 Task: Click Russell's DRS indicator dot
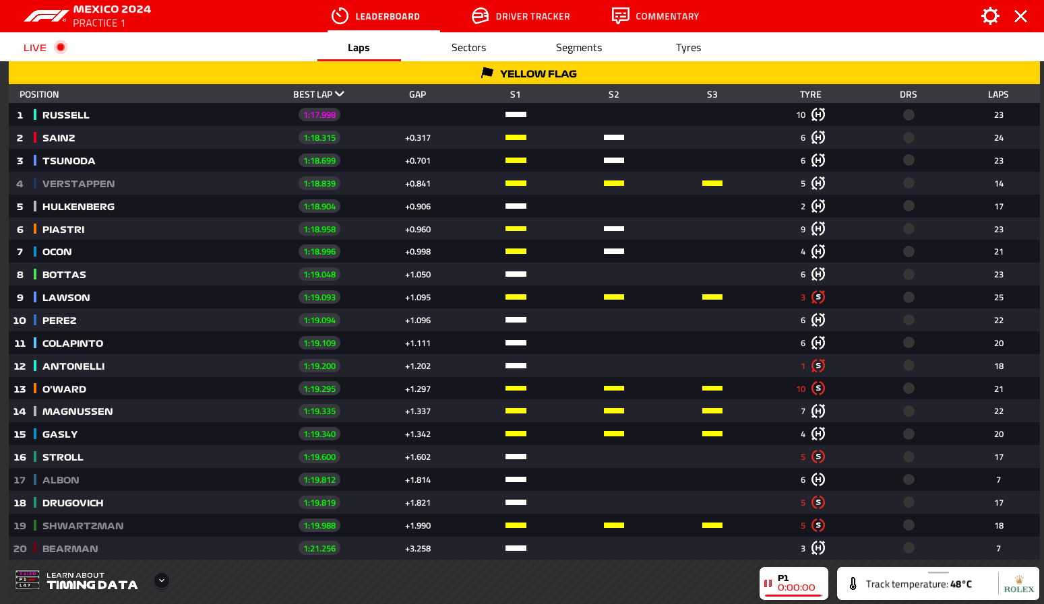(x=909, y=114)
